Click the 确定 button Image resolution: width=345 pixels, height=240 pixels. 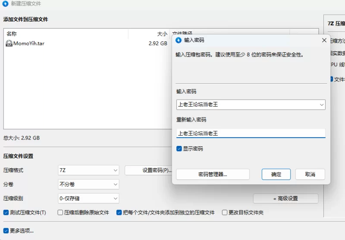[x=276, y=174]
